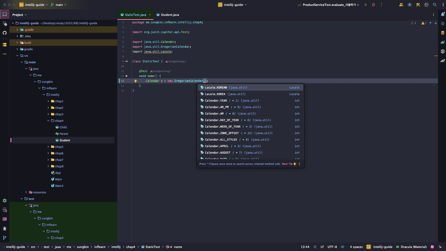The width and height of the screenshot is (446, 251).
Task: Click the build hammer tools icon
Action: tap(418, 5)
